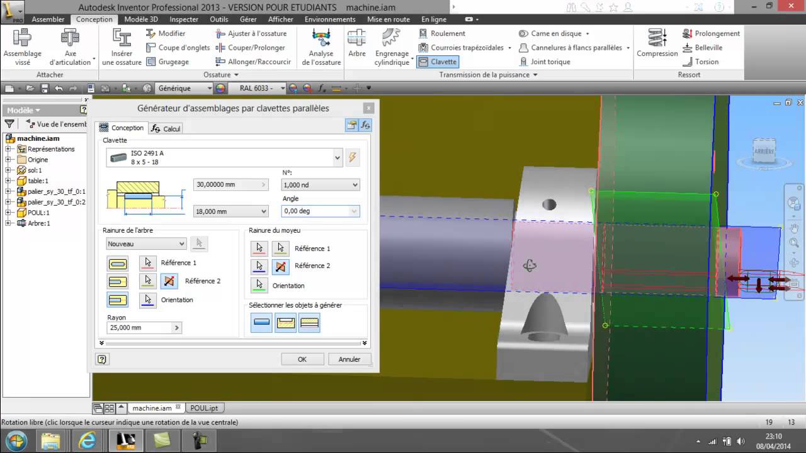The height and width of the screenshot is (453, 806).
Task: Toggle the fx calculation button in dialog
Action: click(x=366, y=125)
